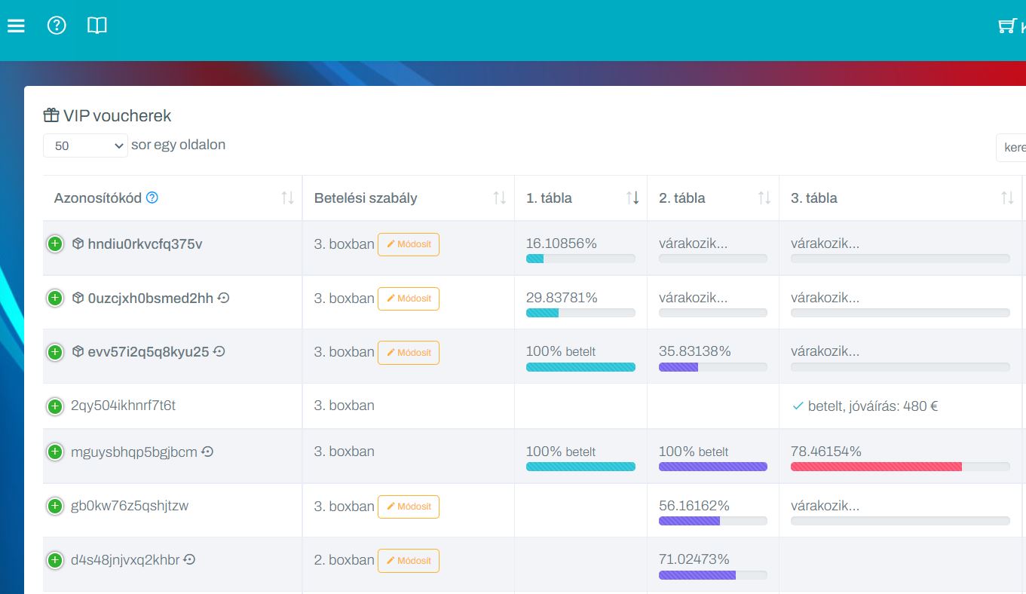Sort by 2. tábla column arrows
The width and height of the screenshot is (1026, 594).
click(x=764, y=198)
